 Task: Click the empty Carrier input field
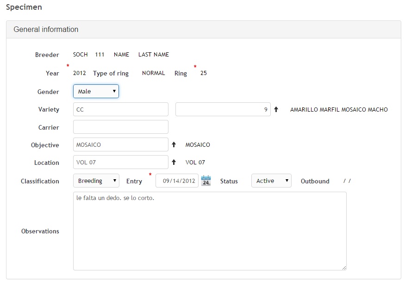point(120,127)
